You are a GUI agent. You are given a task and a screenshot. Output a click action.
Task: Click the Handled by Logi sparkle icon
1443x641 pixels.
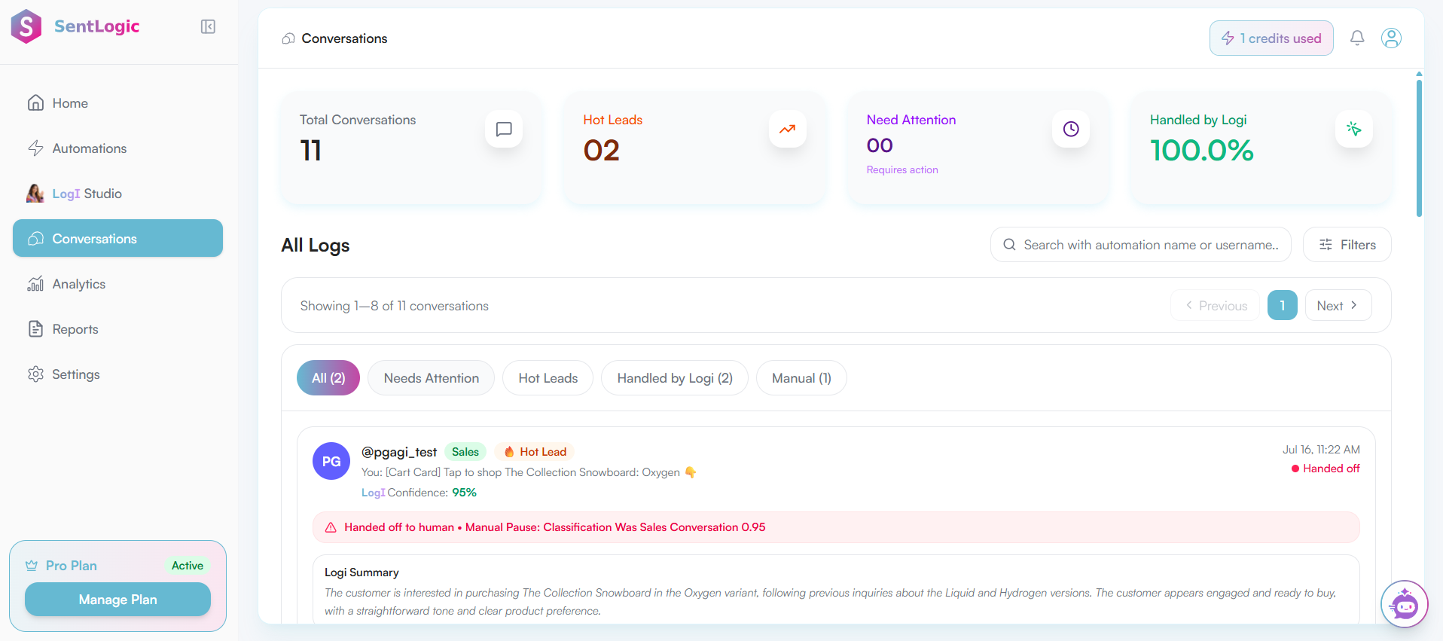click(x=1354, y=130)
